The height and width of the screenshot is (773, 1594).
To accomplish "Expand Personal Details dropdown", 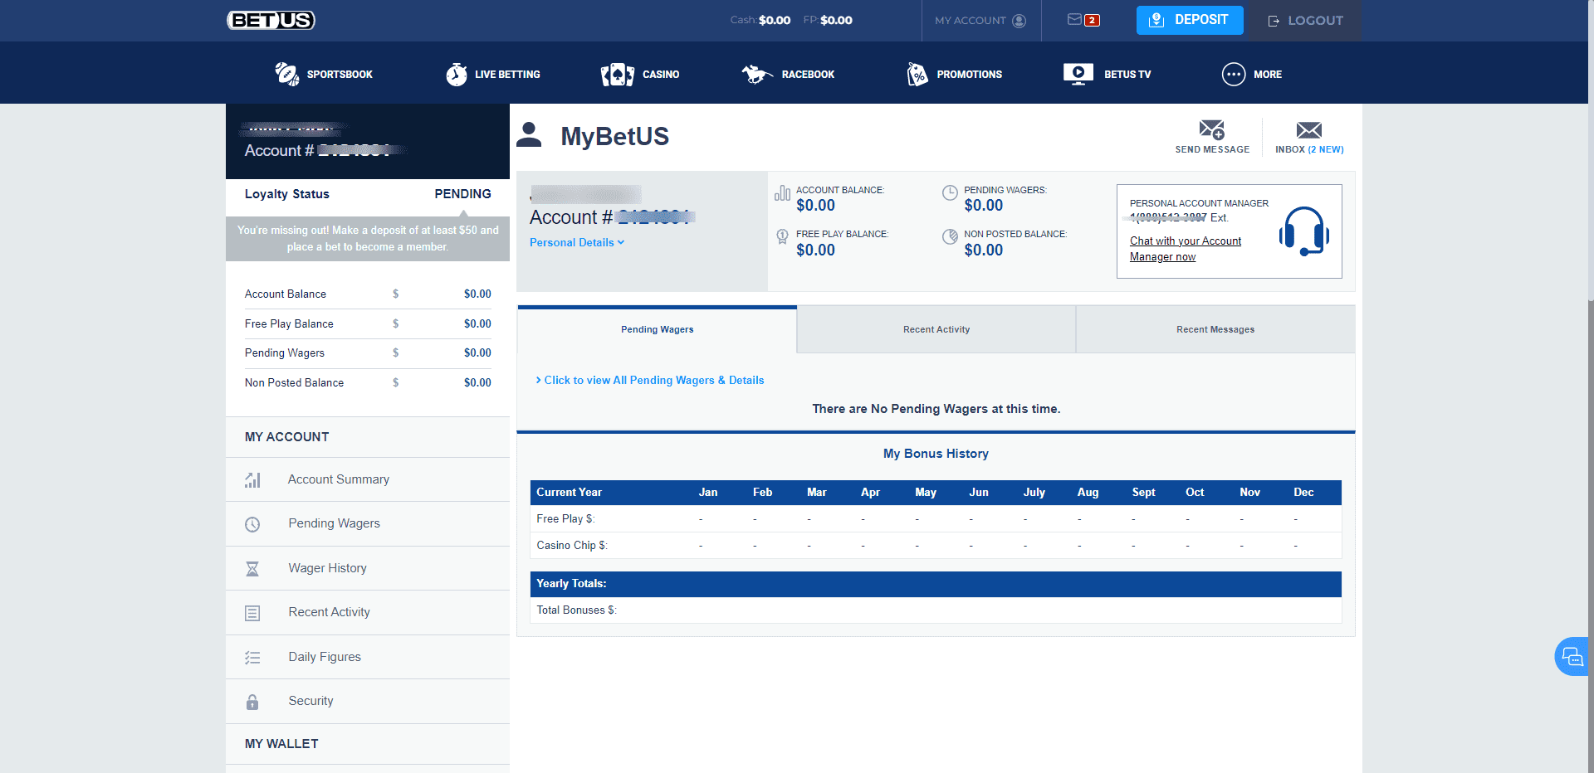I will (x=577, y=243).
